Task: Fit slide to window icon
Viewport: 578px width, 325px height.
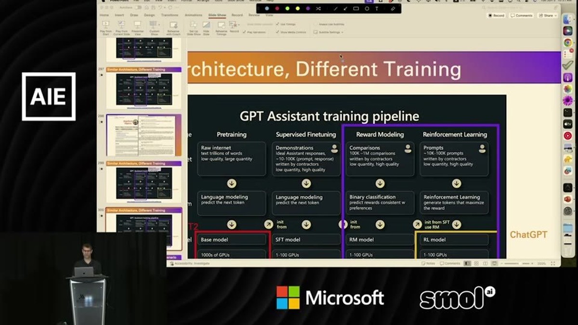Action: tap(553, 263)
